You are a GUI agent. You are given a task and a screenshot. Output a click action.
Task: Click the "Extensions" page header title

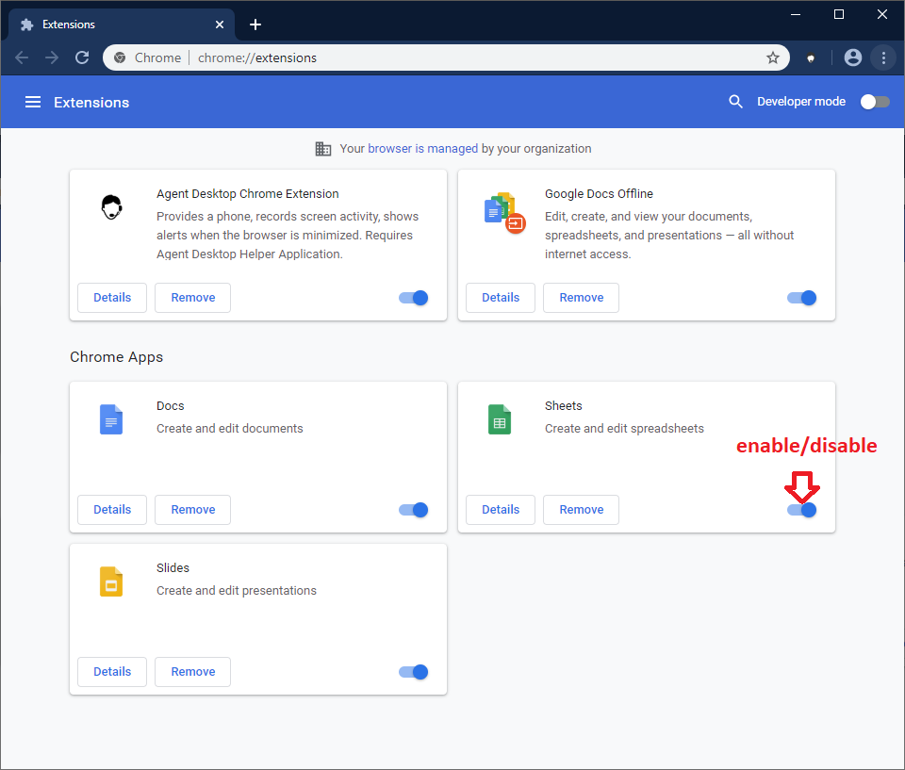[91, 102]
